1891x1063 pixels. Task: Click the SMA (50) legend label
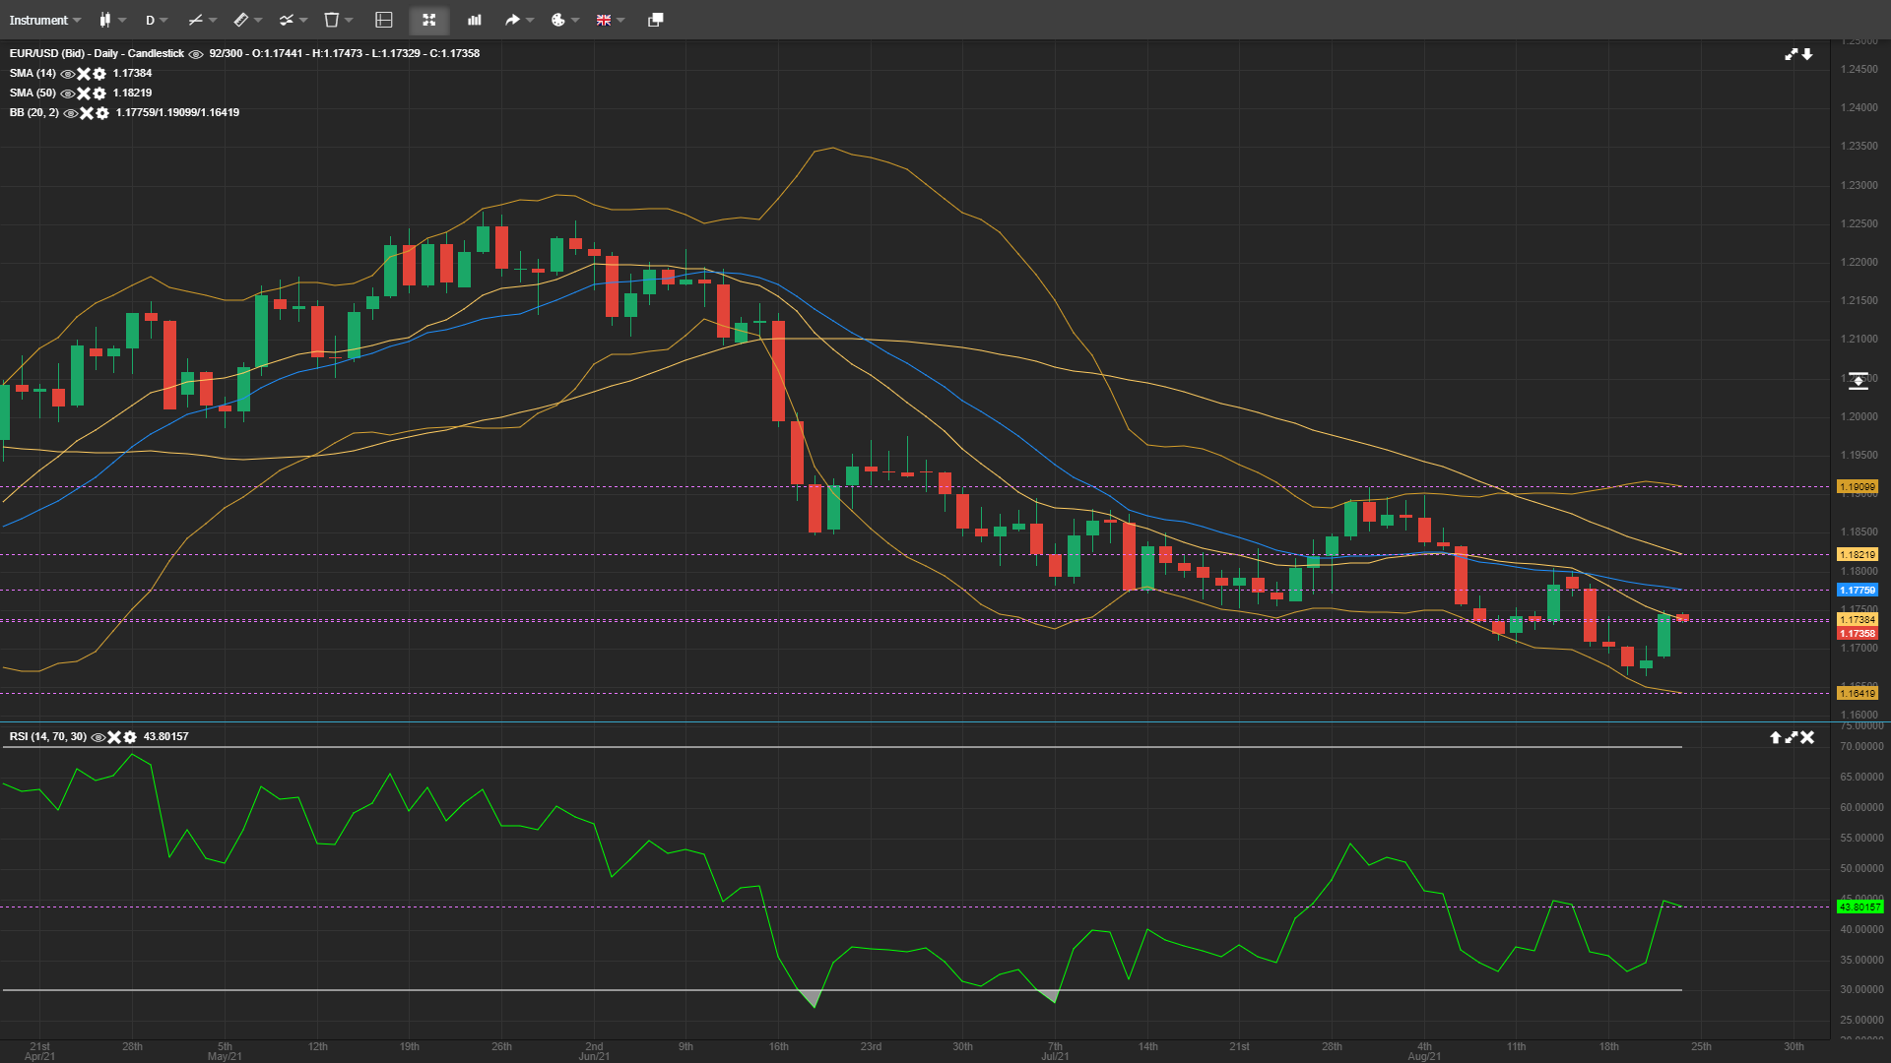coord(33,94)
